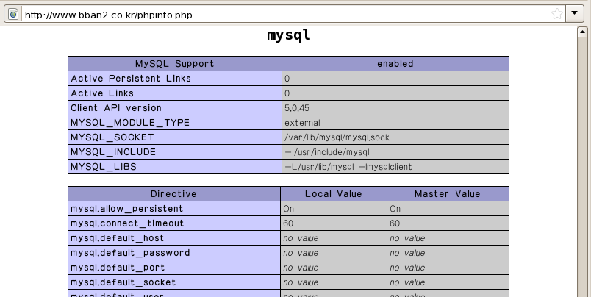Click the local 'On' value of allow_persistent
The height and width of the screenshot is (297, 591).
tap(289, 209)
